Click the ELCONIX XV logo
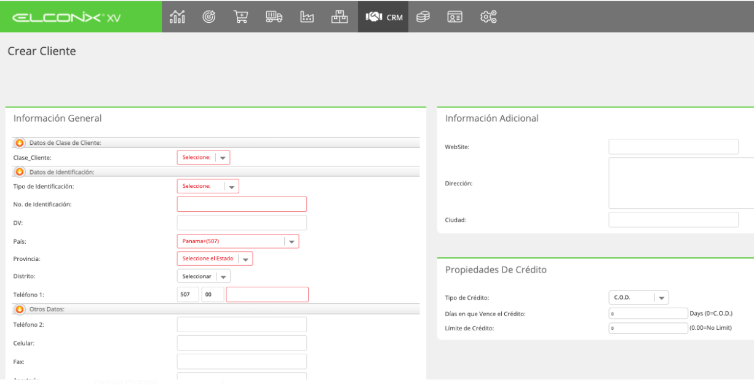754x385 pixels. (x=67, y=17)
